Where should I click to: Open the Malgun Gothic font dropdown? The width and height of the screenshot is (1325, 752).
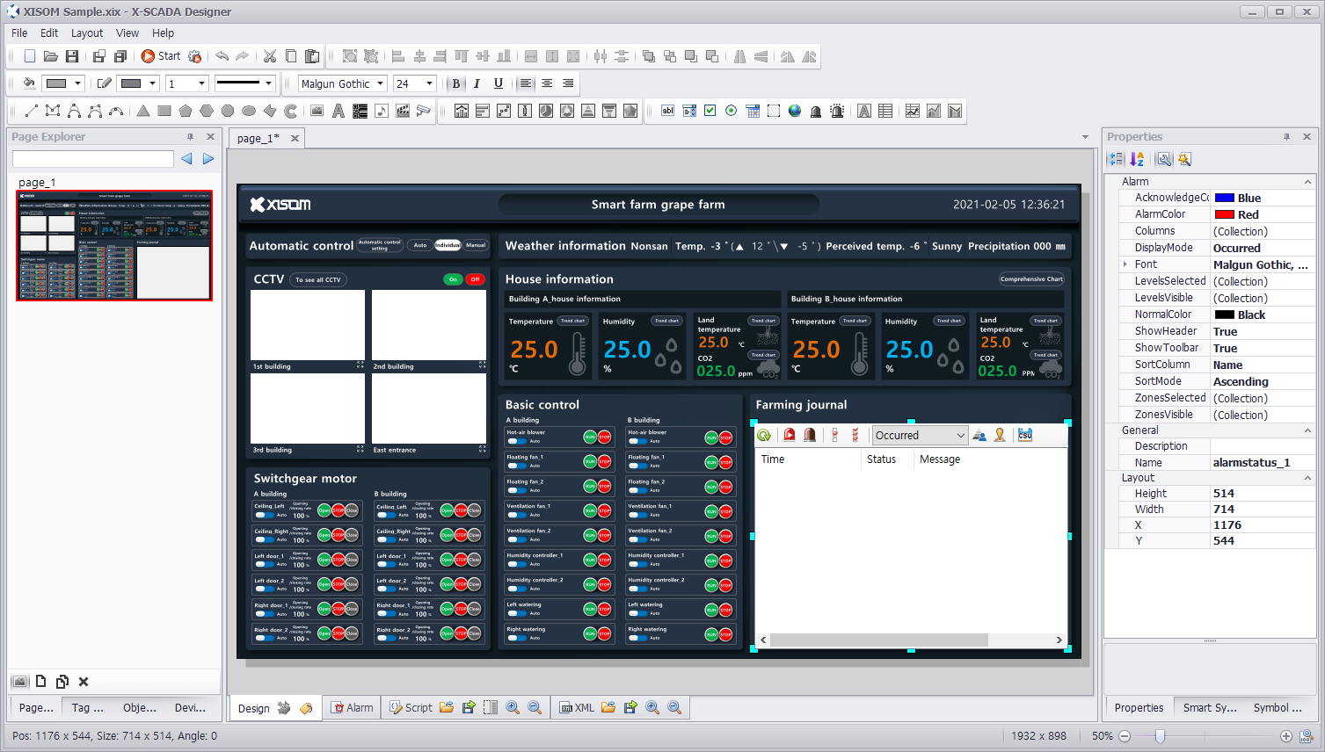(x=381, y=83)
